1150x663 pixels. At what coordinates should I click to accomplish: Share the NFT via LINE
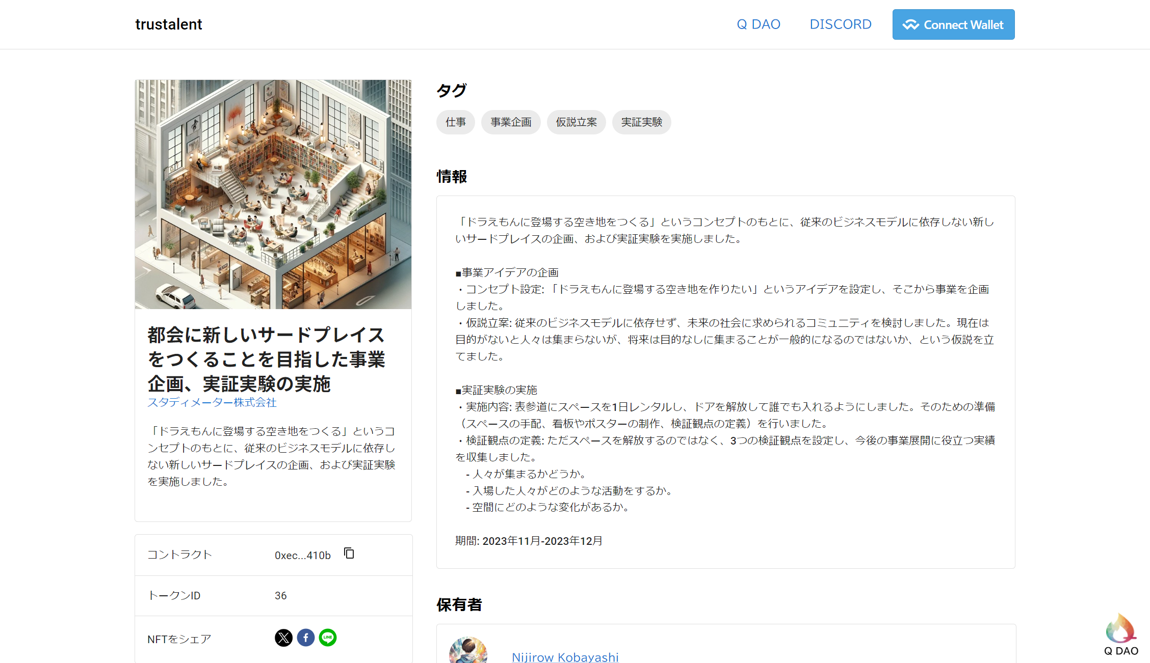(328, 637)
